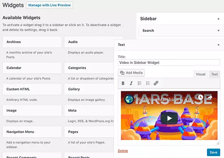This screenshot has height=158, width=224.
Task: Click 'A list of your site's Pages.' text
Action: [x=87, y=143]
